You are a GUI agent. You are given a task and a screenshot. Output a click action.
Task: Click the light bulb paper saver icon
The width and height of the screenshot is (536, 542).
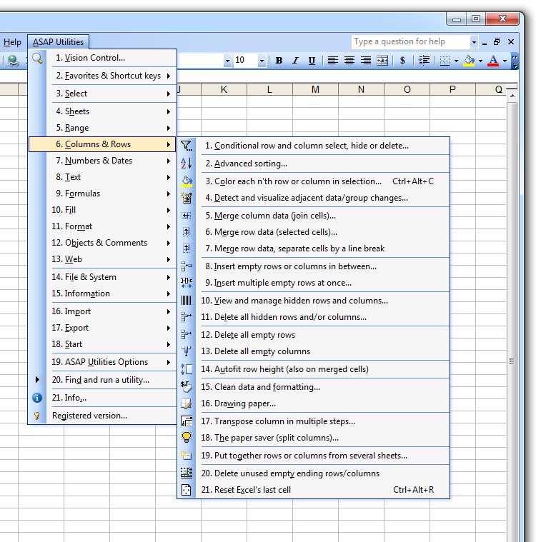(186, 438)
